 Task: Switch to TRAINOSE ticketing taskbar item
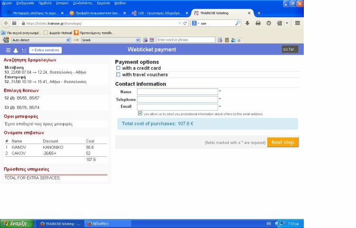60,224
